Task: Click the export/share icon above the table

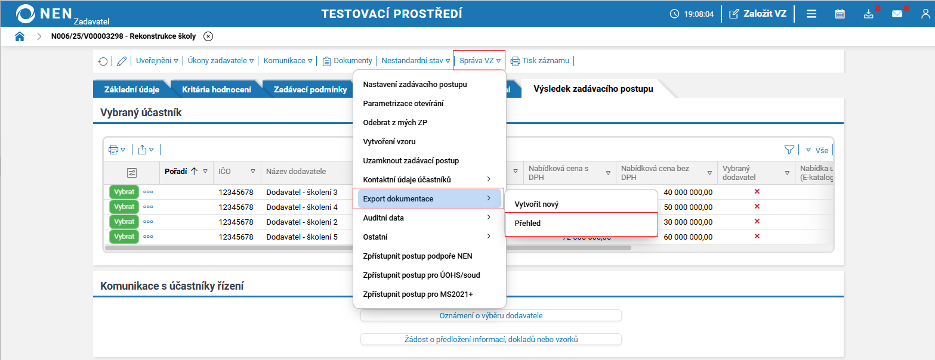Action: (x=143, y=150)
